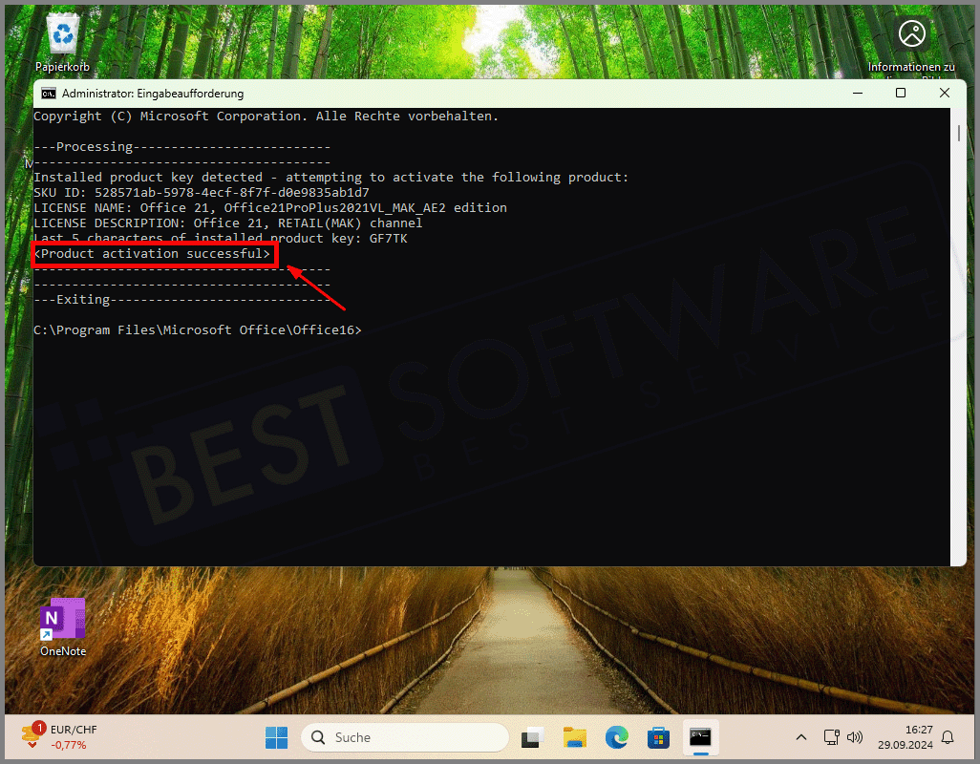Click inside the Suche search box
The height and width of the screenshot is (764, 980).
click(404, 737)
